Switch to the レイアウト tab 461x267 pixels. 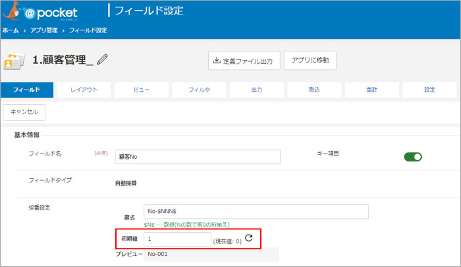pos(84,90)
